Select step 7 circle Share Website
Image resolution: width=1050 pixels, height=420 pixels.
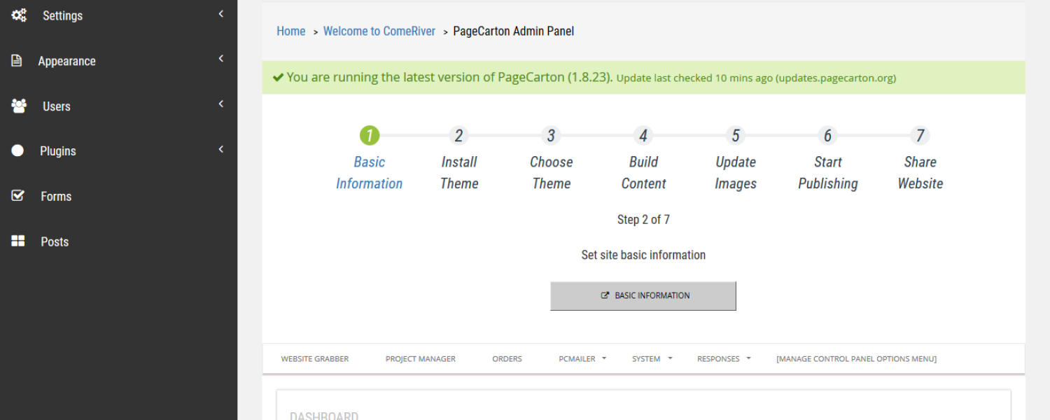(920, 135)
